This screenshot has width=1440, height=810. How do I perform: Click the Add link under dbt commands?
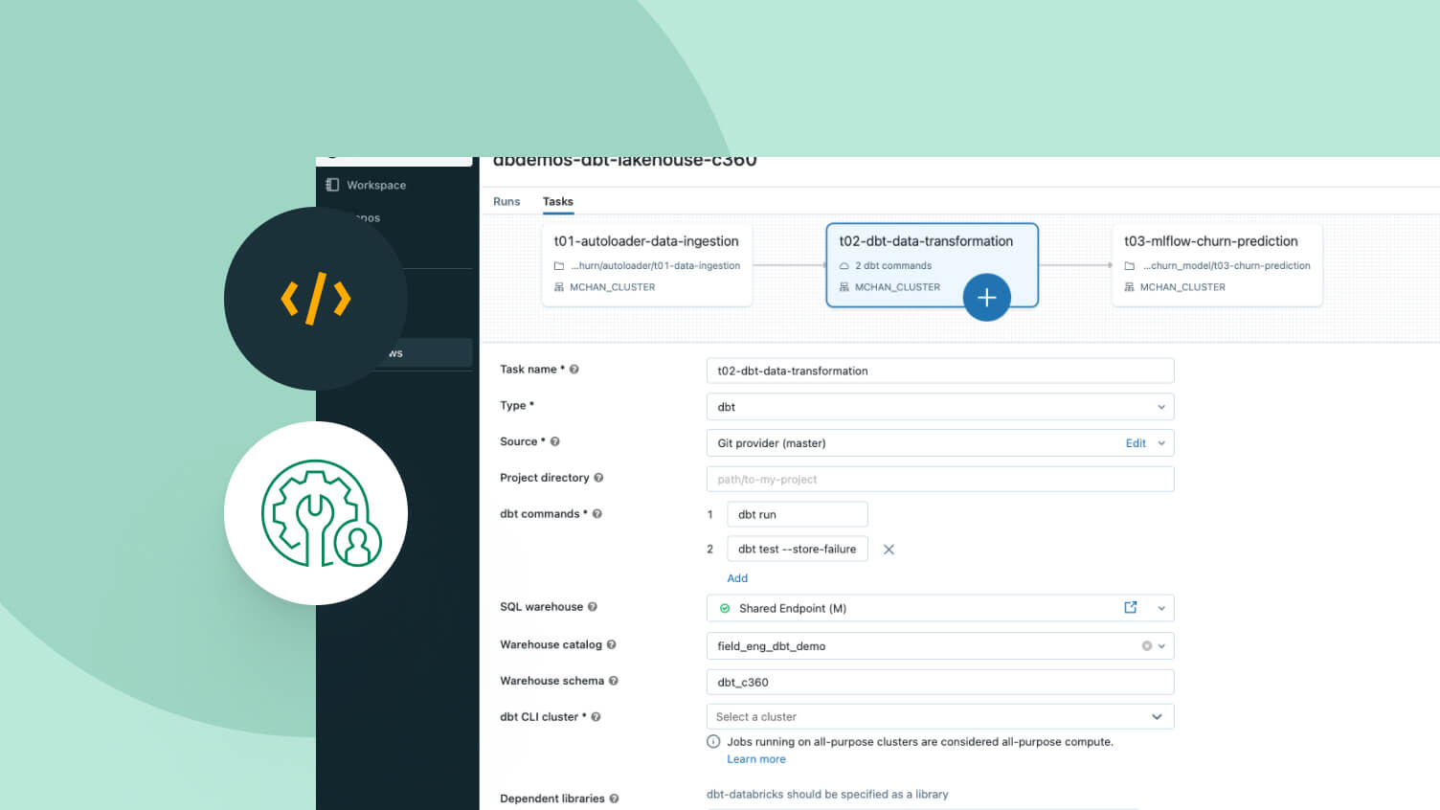point(737,578)
